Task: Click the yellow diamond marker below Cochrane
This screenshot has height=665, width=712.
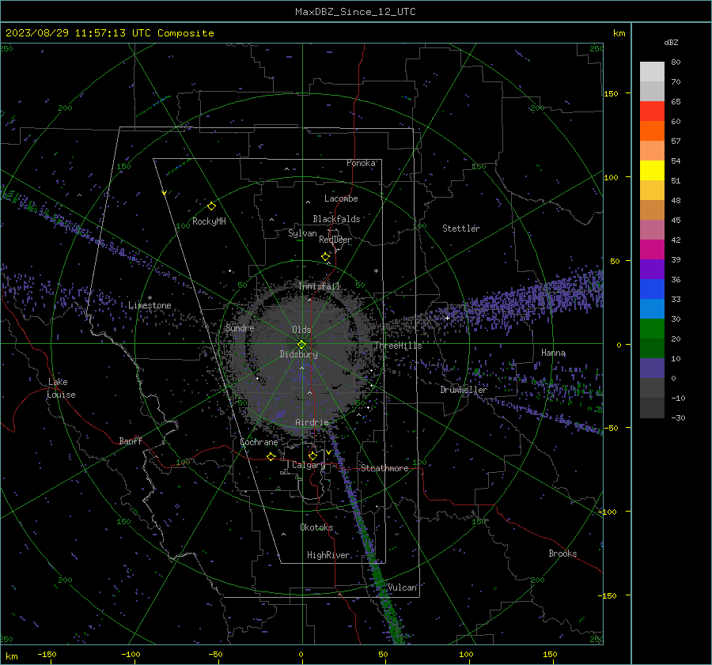Action: pyautogui.click(x=271, y=456)
